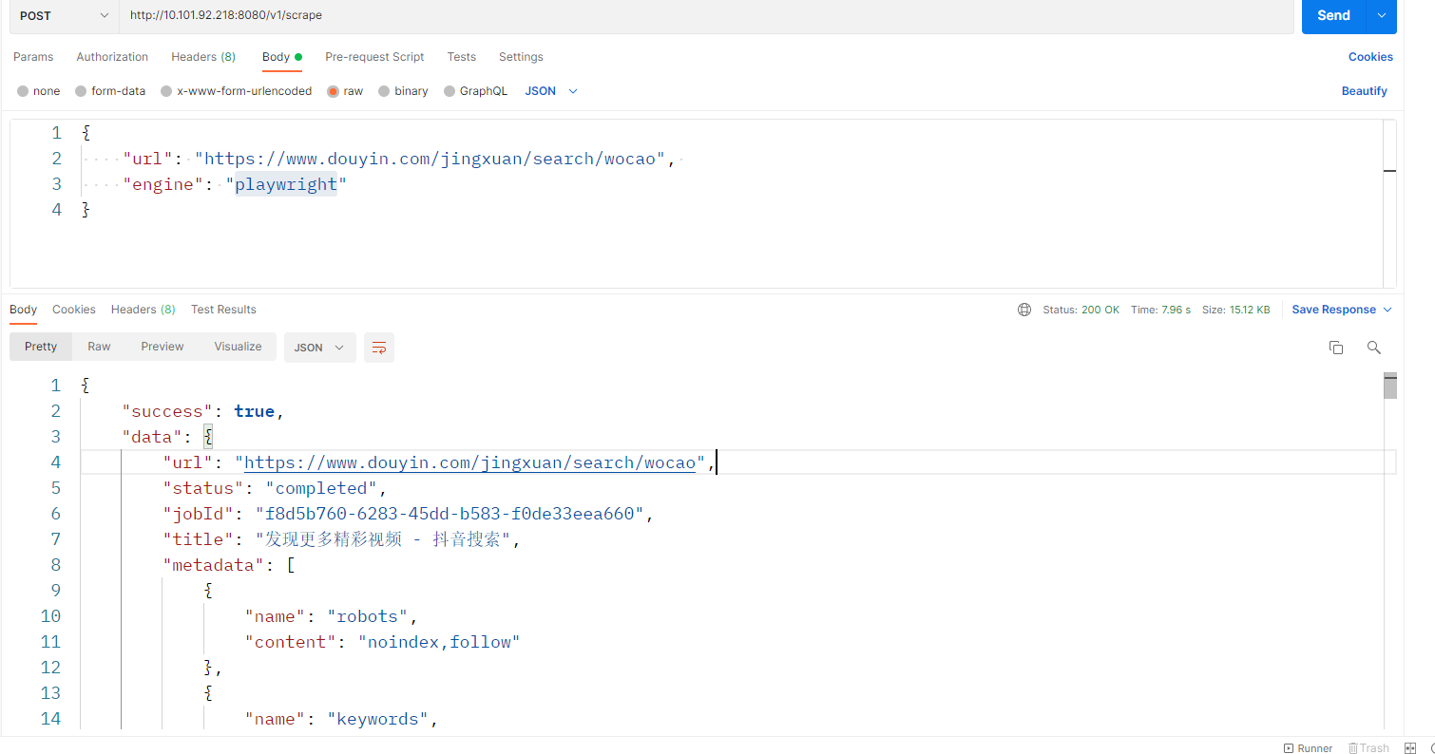Open the Runner from the status bar

click(1308, 748)
